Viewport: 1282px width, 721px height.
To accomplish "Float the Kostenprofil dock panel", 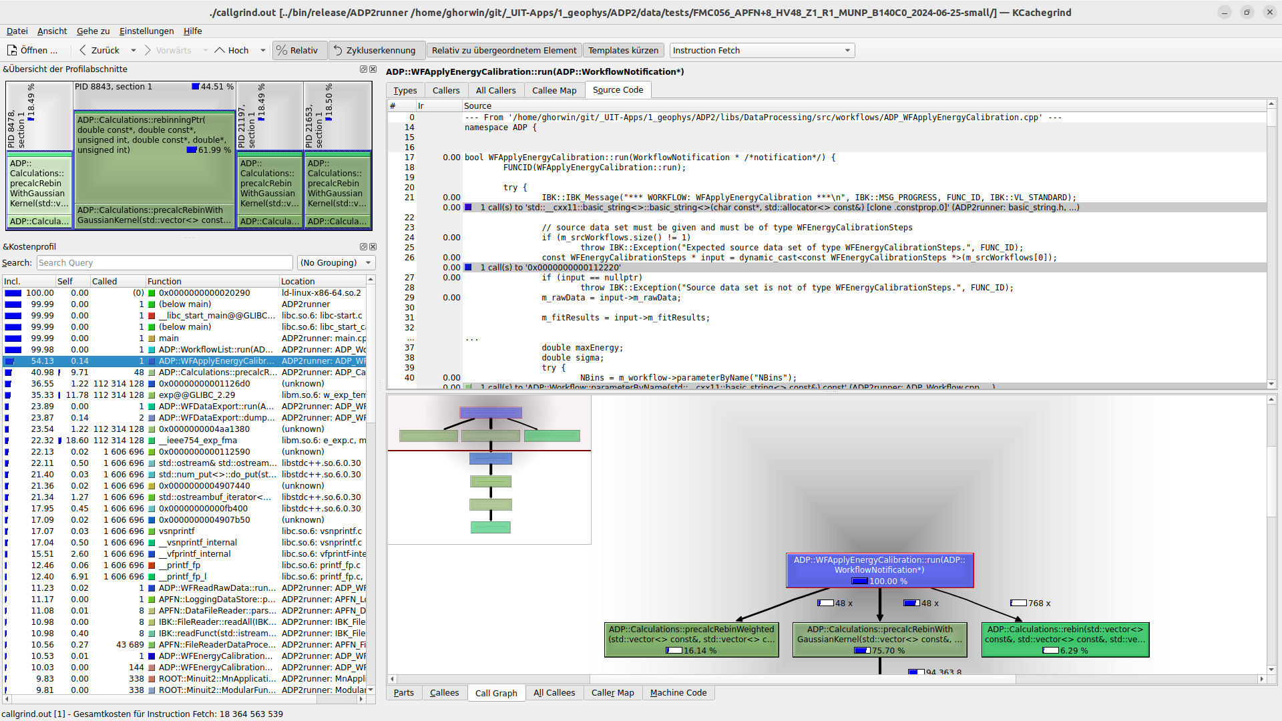I will [x=363, y=247].
